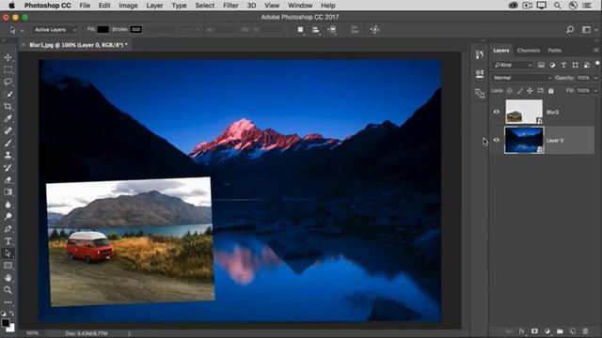Open the Image menu
The image size is (602, 338).
(128, 6)
